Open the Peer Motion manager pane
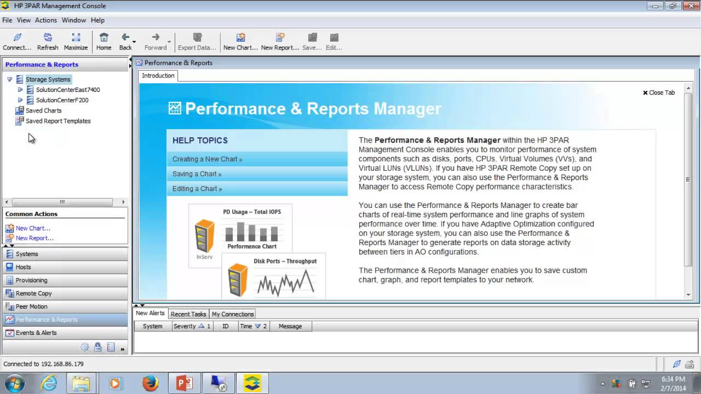This screenshot has height=394, width=701. [x=65, y=306]
